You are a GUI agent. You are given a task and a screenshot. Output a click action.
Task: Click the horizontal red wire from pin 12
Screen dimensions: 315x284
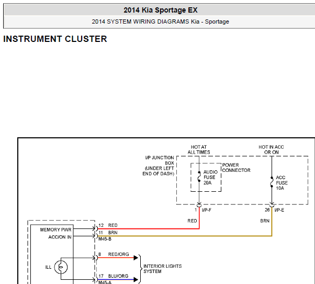tap(148, 228)
